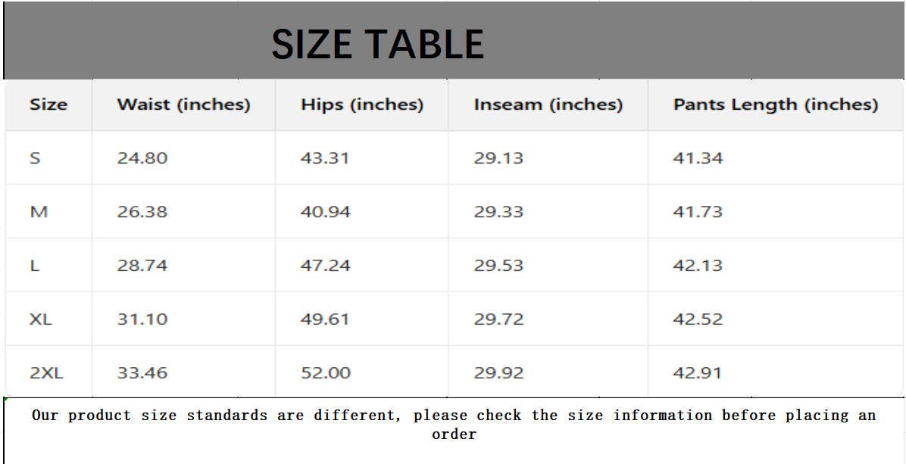Click the Pants Length (inches) header
The width and height of the screenshot is (906, 464).
776,104
